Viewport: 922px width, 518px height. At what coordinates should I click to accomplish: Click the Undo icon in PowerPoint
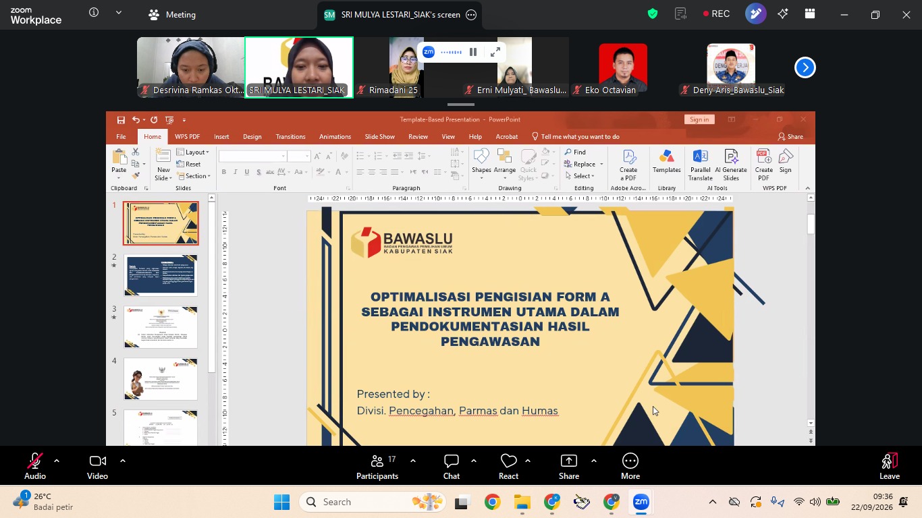click(136, 120)
